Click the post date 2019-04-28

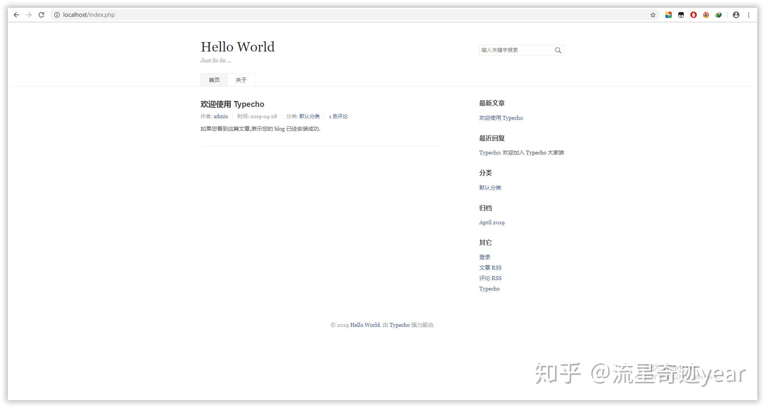coord(263,116)
